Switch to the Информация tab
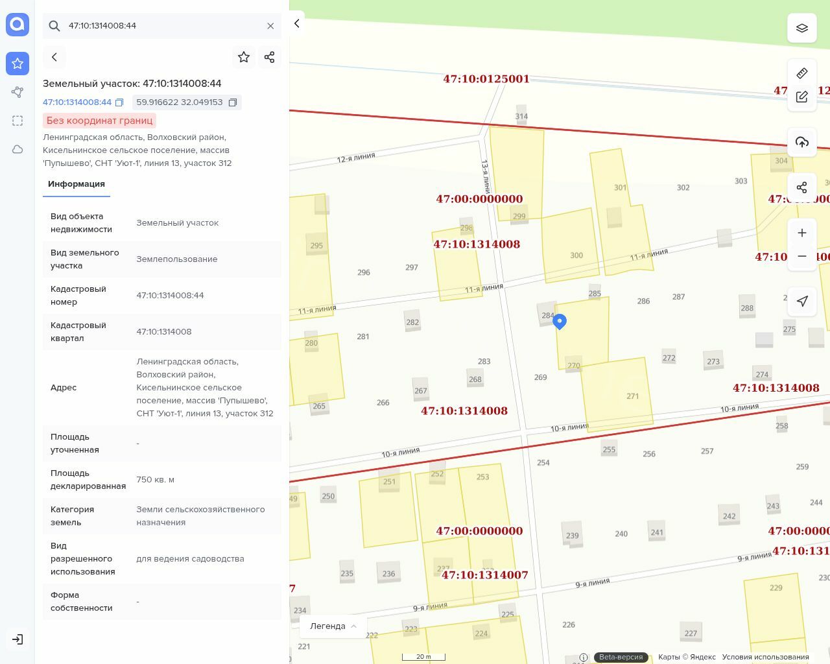The width and height of the screenshot is (830, 664). pyautogui.click(x=76, y=184)
